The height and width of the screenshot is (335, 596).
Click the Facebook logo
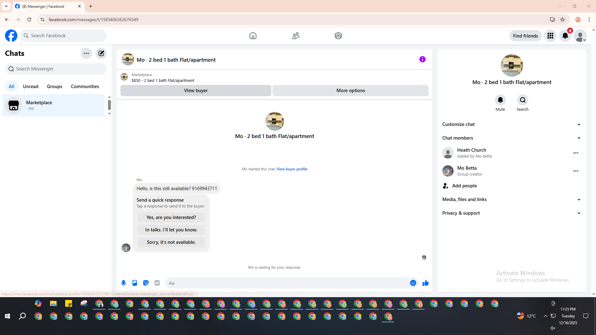(11, 36)
